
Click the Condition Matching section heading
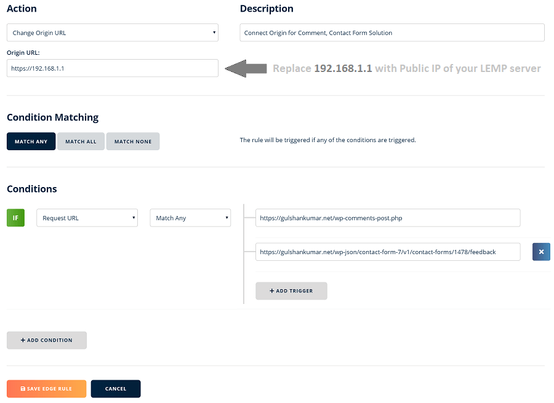pyautogui.click(x=52, y=117)
